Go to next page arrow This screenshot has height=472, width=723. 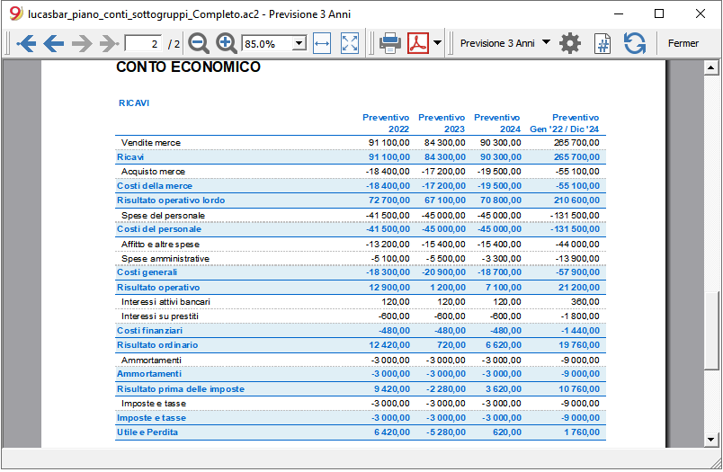pos(82,44)
